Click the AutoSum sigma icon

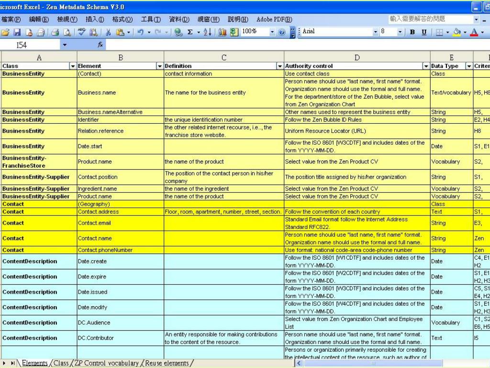(x=190, y=32)
